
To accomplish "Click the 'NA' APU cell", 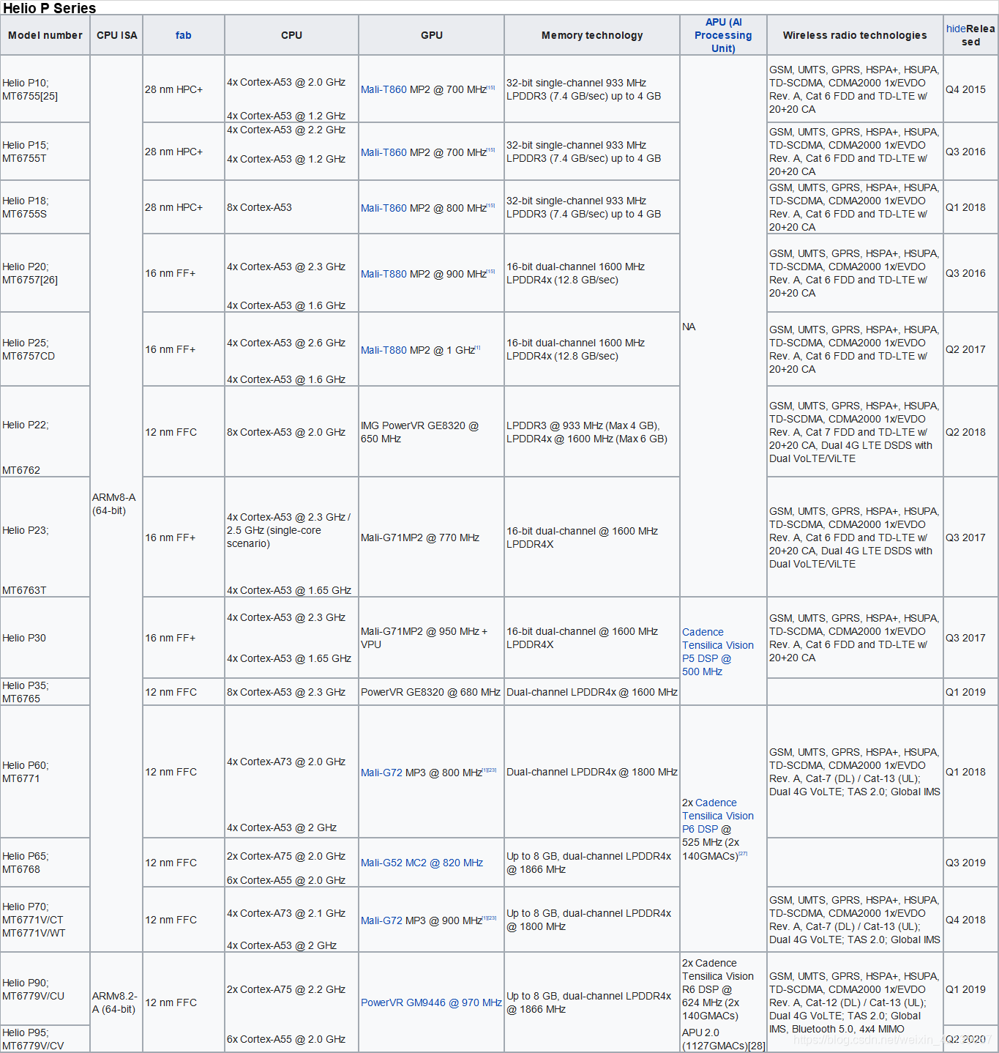I will click(x=723, y=327).
